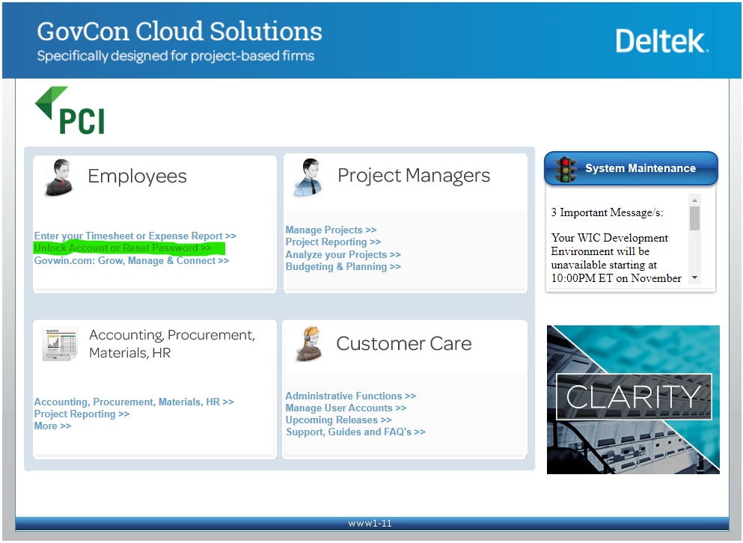Open Enter your Timesheet or Expense Report
The height and width of the screenshot is (543, 743).
click(135, 236)
